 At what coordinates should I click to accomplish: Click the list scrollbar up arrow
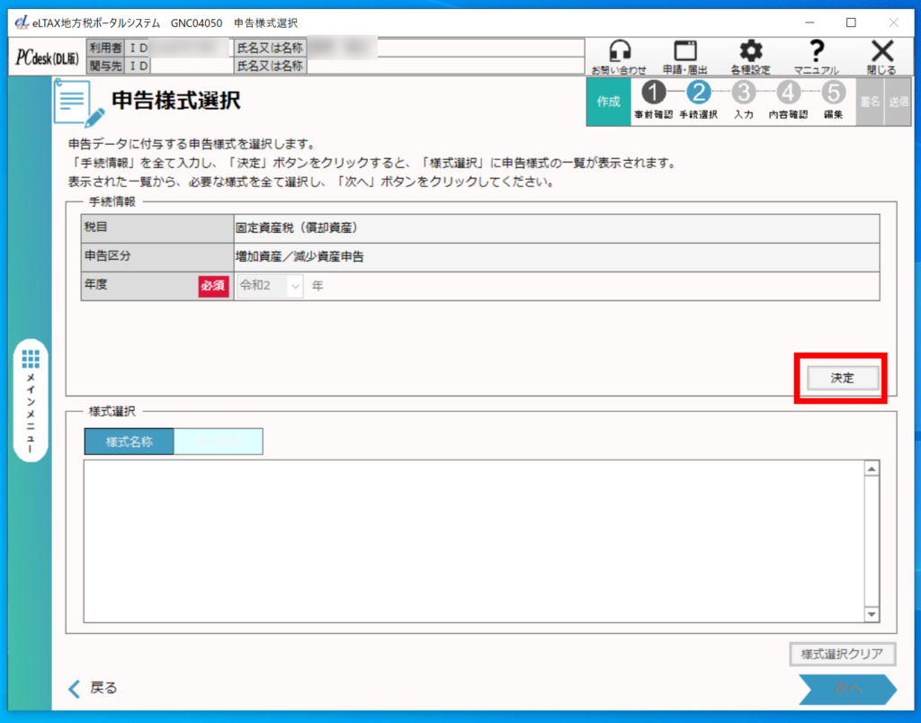pyautogui.click(x=871, y=469)
